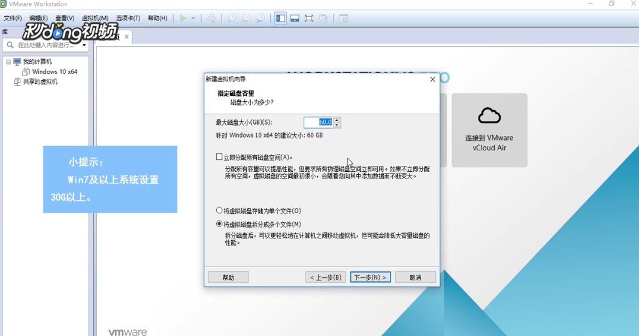Open the power options dropdown arrow

pyautogui.click(x=193, y=19)
